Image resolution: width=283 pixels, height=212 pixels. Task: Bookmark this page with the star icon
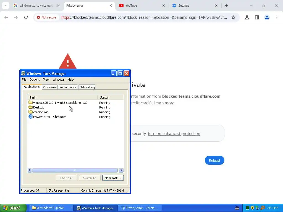point(233,17)
